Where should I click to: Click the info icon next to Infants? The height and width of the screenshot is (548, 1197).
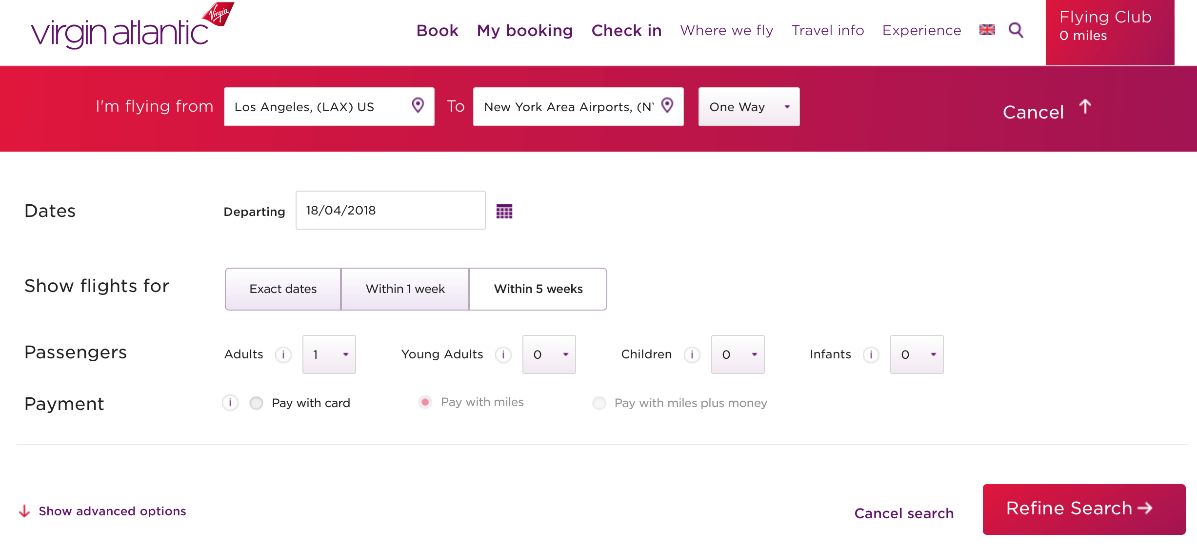pyautogui.click(x=871, y=354)
